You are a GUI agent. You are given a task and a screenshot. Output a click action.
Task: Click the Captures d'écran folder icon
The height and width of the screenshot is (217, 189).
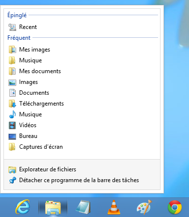[12, 147]
